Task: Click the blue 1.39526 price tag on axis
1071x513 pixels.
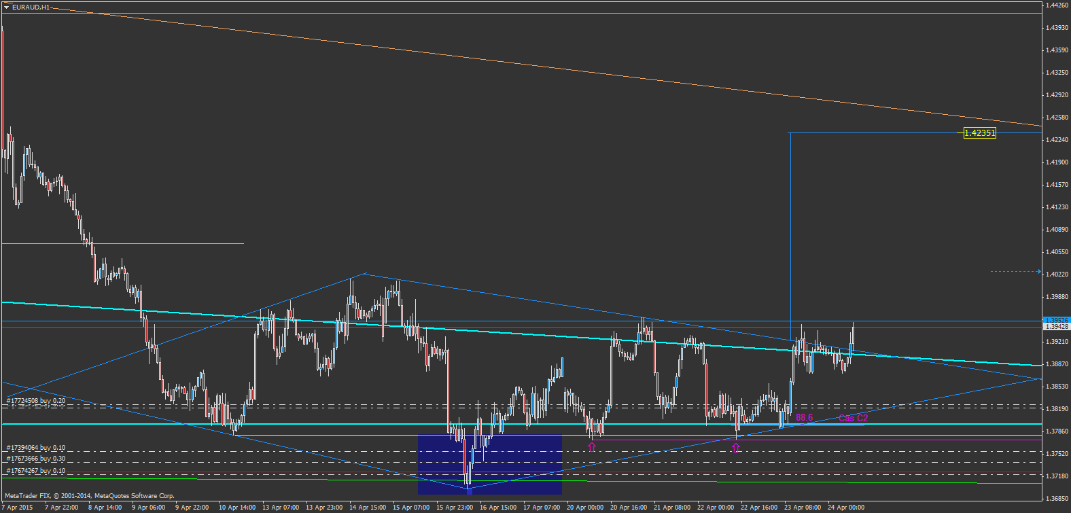Action: (1056, 320)
